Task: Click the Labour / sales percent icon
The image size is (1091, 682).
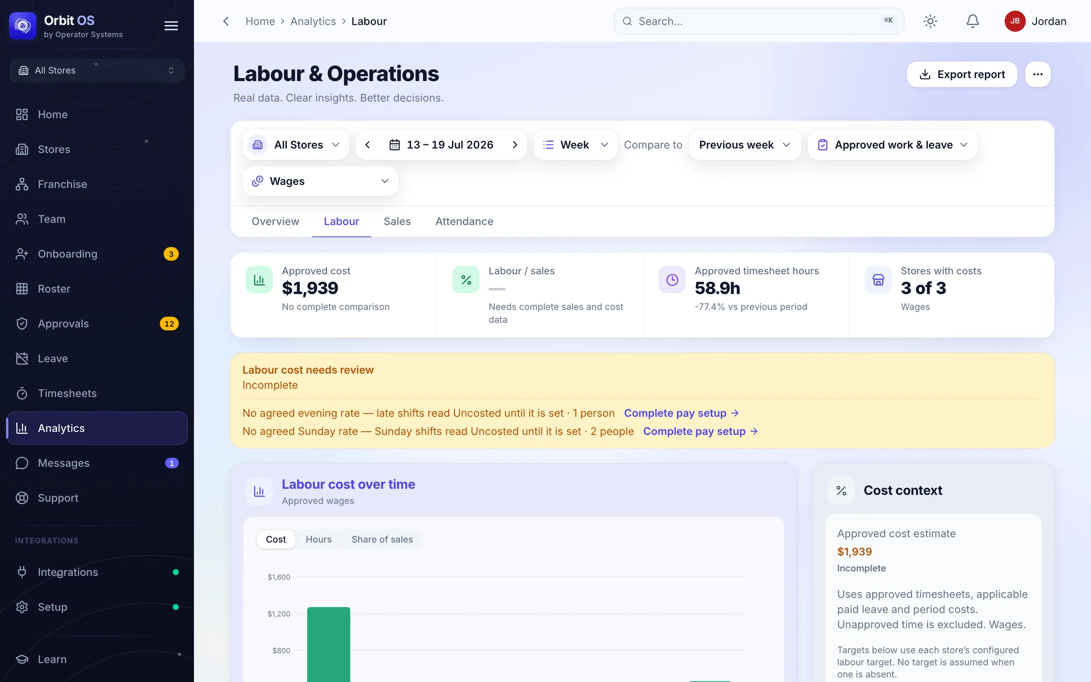Action: pyautogui.click(x=466, y=280)
